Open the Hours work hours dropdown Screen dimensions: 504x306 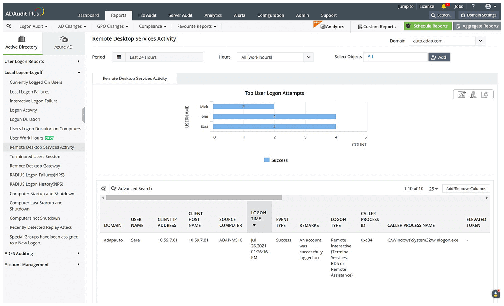[275, 57]
